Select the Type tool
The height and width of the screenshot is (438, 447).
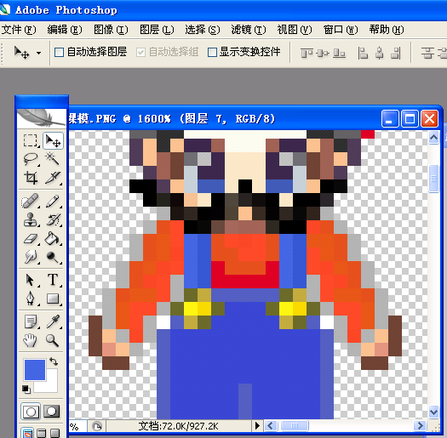pyautogui.click(x=53, y=280)
